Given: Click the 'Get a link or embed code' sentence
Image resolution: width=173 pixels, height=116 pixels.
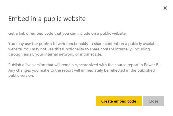Looking at the screenshot, I should pyautogui.click(x=68, y=33).
